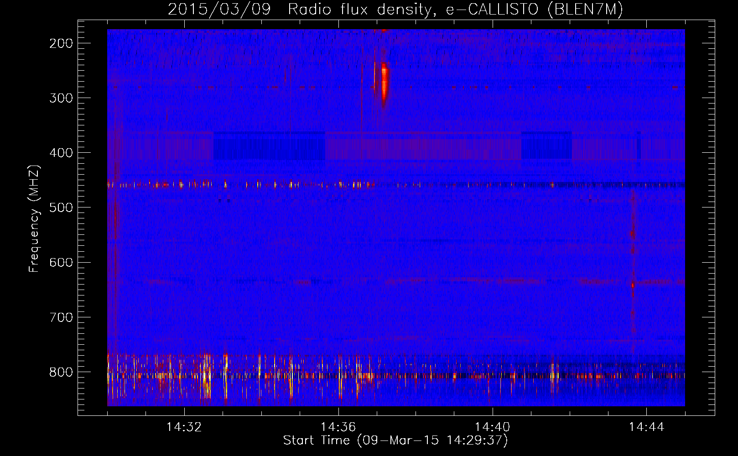Click the 14:36 time tick label
Viewport: 738px width, 456px height.
[338, 427]
